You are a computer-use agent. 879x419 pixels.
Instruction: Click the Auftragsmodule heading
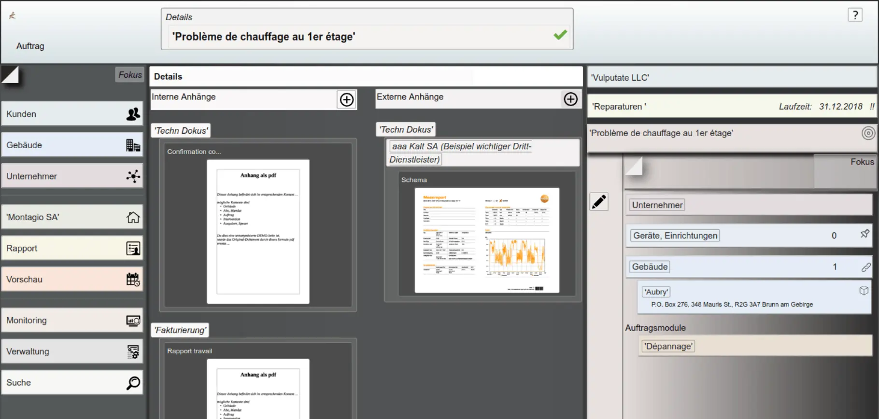point(655,328)
